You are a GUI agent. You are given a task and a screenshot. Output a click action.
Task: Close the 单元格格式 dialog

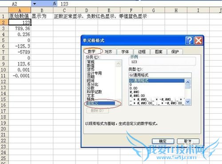click(x=198, y=40)
